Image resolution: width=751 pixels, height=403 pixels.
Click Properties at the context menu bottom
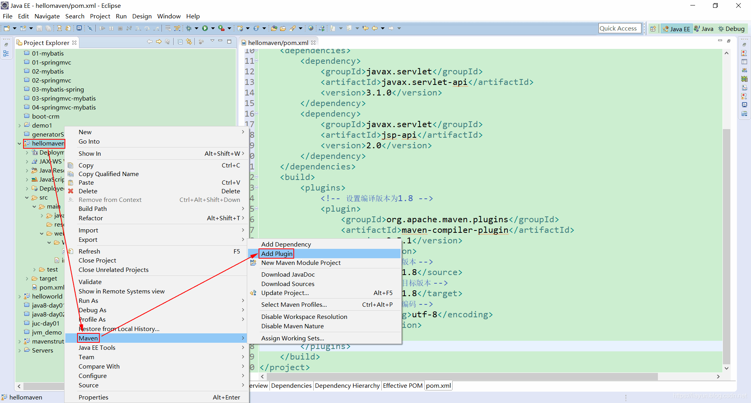(x=156, y=397)
